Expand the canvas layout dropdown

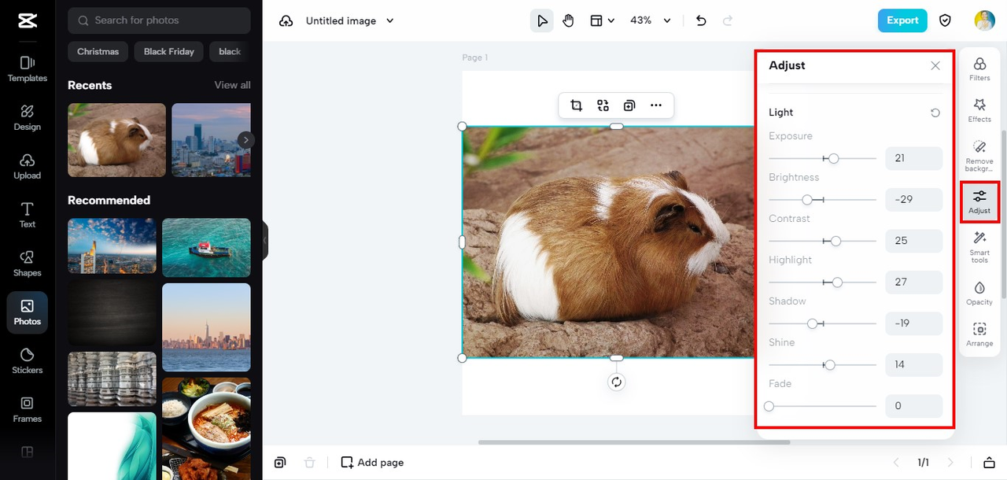(603, 20)
